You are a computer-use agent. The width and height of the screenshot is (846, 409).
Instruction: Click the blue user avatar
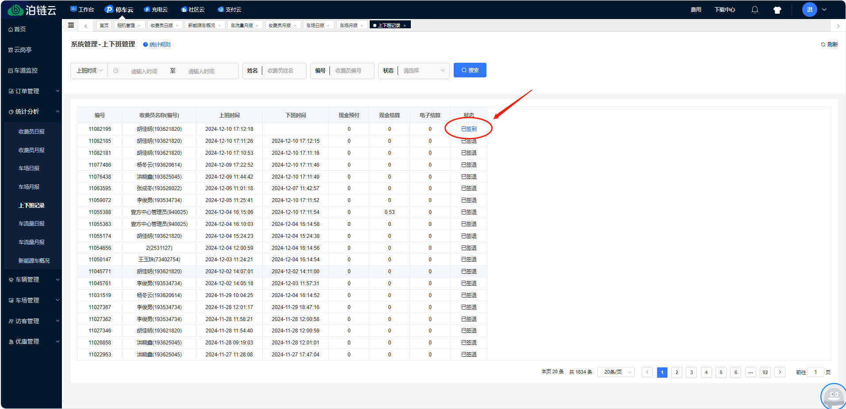[x=809, y=9]
